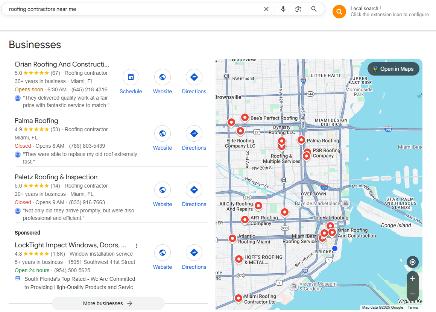Open Terms link at map bottom
The width and height of the screenshot is (436, 312).
click(x=413, y=307)
